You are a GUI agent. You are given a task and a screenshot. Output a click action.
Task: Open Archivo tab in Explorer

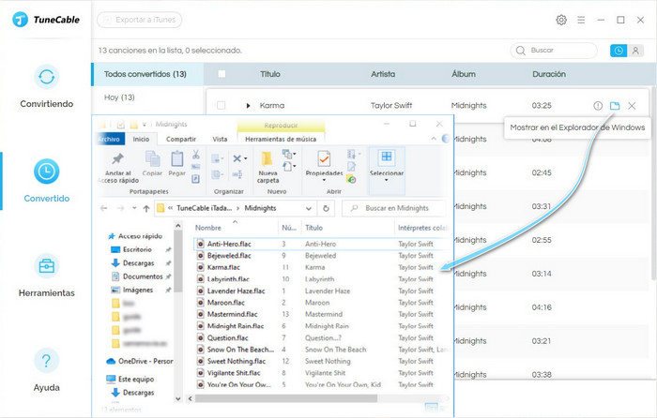click(109, 139)
